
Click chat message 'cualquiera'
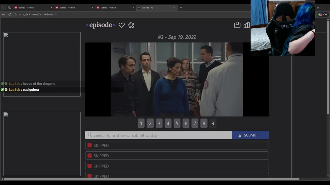tap(31, 90)
